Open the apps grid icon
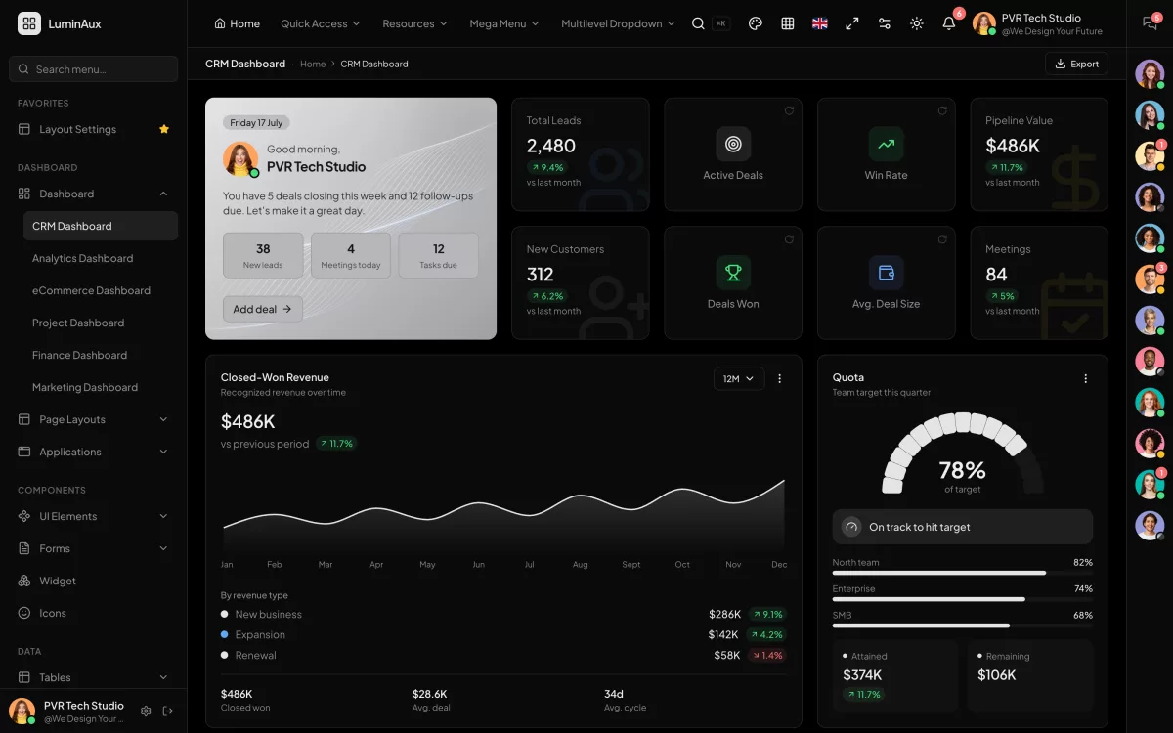The image size is (1173, 733). 787,23
